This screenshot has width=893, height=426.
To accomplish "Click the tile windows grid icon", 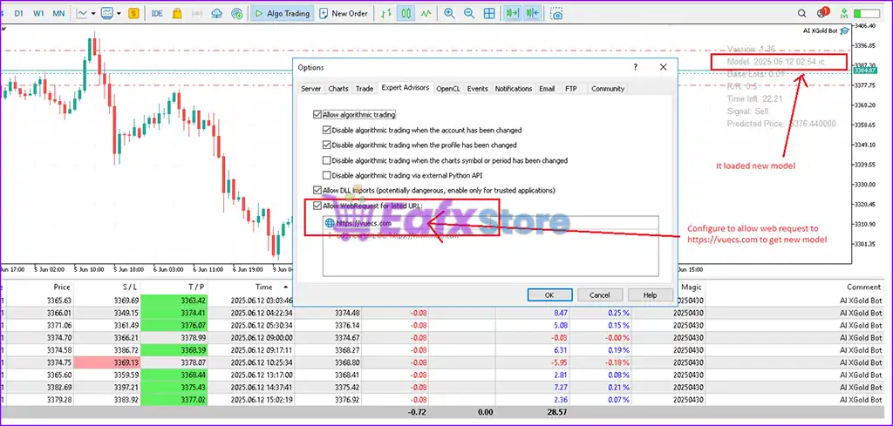I will coord(488,13).
